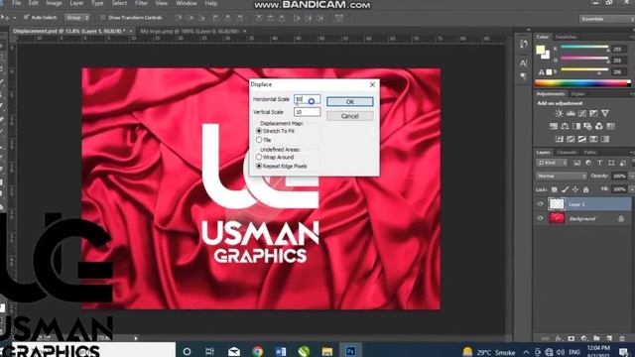This screenshot has height=357, width=635.
Task: Add a Brightness/Contrast adjustment
Action: pyautogui.click(x=559, y=114)
